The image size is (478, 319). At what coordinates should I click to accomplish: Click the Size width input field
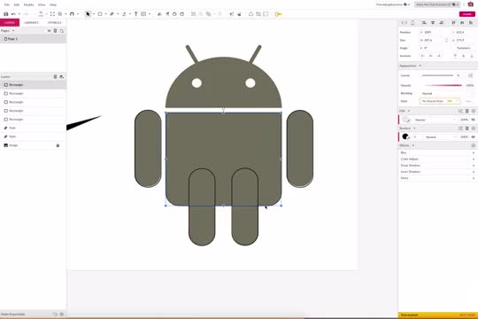tap(432, 40)
